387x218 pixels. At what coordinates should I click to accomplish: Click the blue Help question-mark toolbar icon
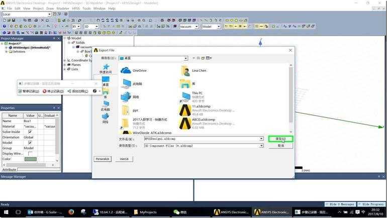point(4,26)
